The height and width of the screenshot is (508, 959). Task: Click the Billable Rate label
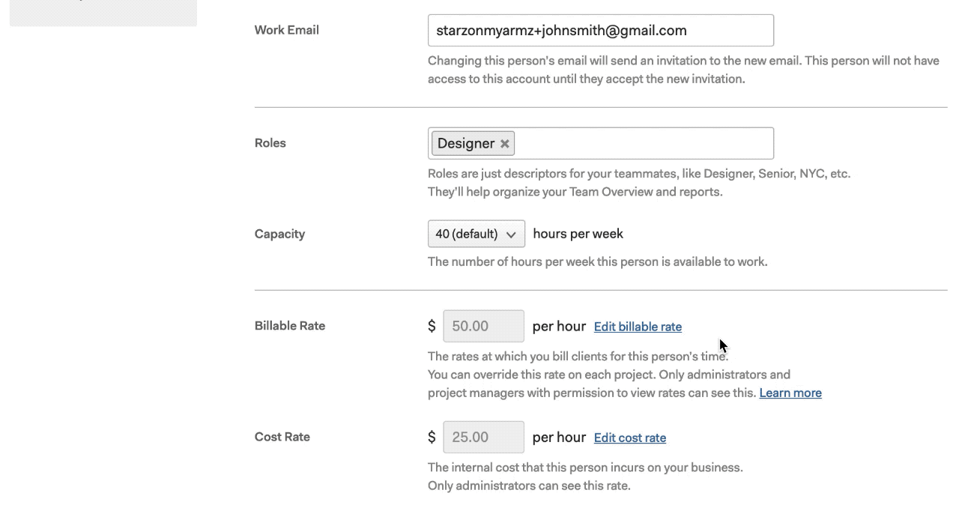tap(290, 326)
